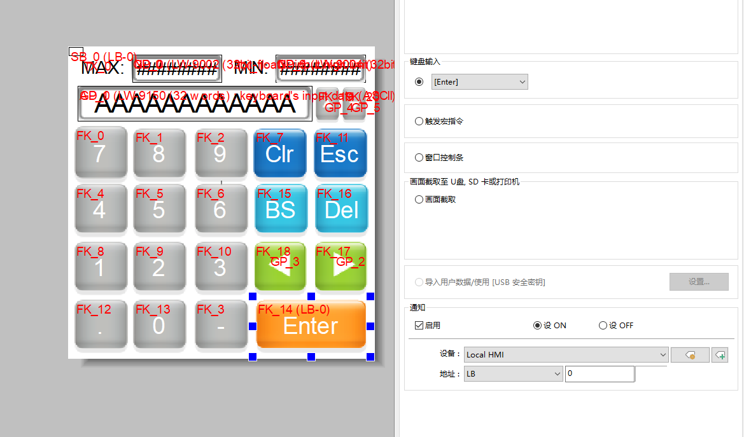
Task: Click the add new tag icon
Action: [x=720, y=355]
